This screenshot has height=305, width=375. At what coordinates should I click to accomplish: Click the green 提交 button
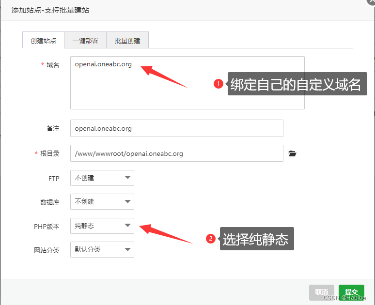click(x=351, y=292)
